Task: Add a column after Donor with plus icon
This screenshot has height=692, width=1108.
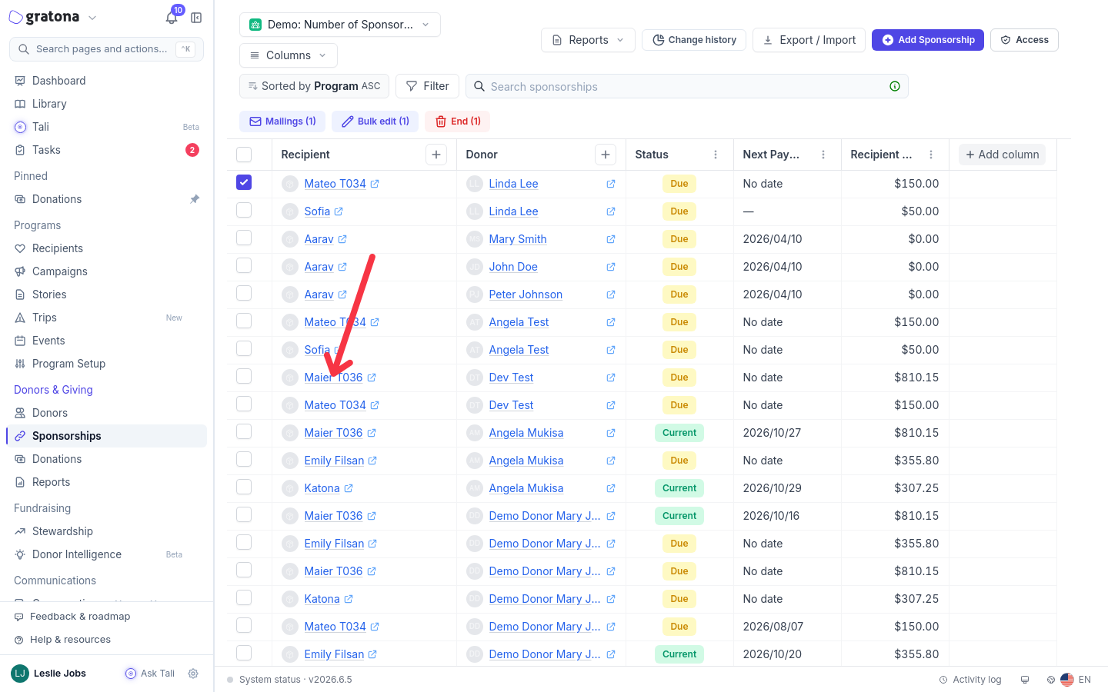Action: pos(606,155)
